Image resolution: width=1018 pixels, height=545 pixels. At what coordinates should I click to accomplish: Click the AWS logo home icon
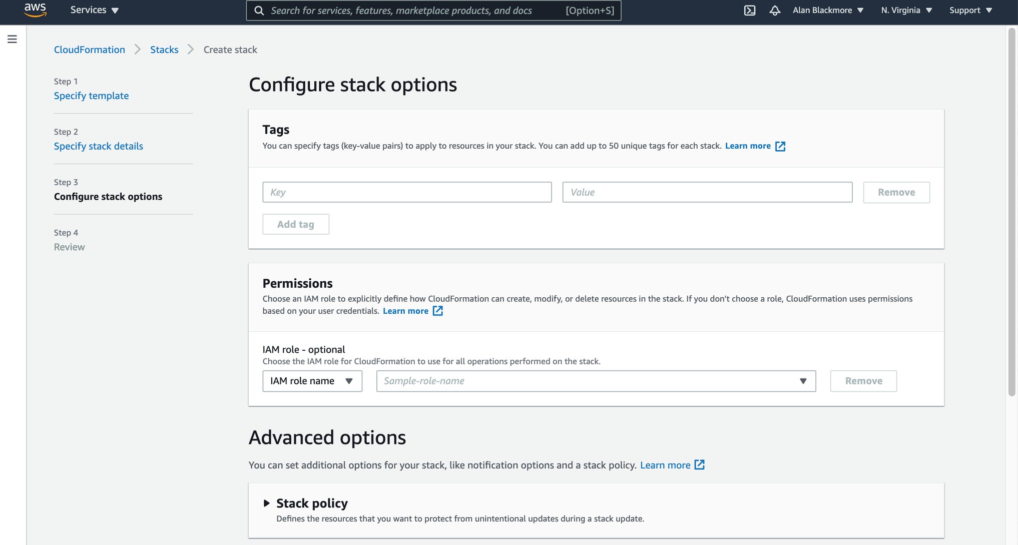(x=35, y=10)
